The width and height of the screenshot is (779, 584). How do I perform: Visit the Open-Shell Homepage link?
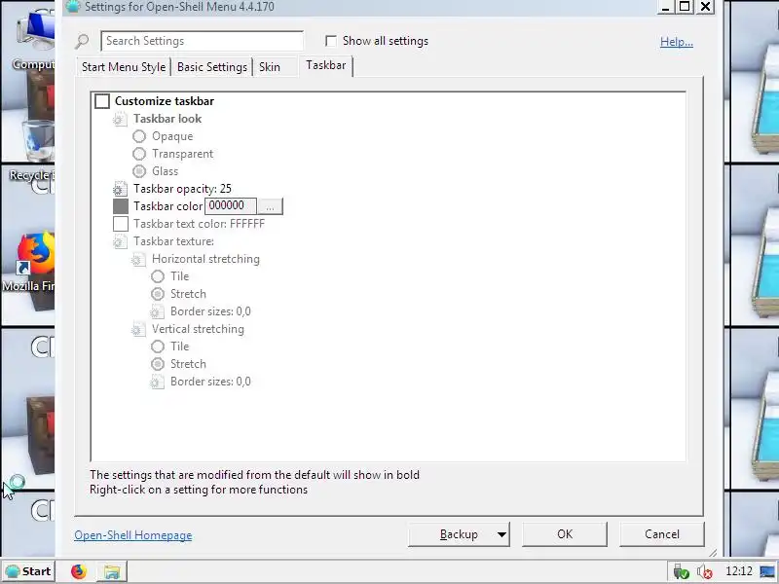click(133, 535)
